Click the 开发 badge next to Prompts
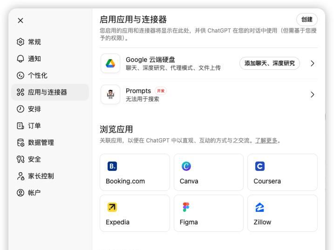This screenshot has width=334, height=250. [x=161, y=91]
